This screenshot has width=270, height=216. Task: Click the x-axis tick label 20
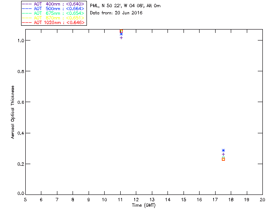262,200
